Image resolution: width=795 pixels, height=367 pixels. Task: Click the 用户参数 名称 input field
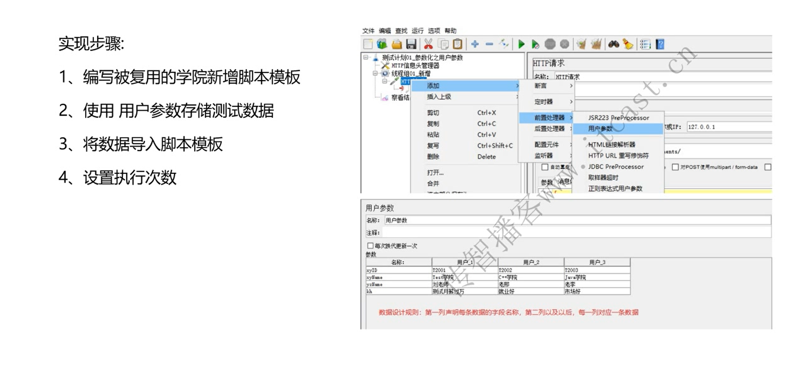(x=577, y=220)
